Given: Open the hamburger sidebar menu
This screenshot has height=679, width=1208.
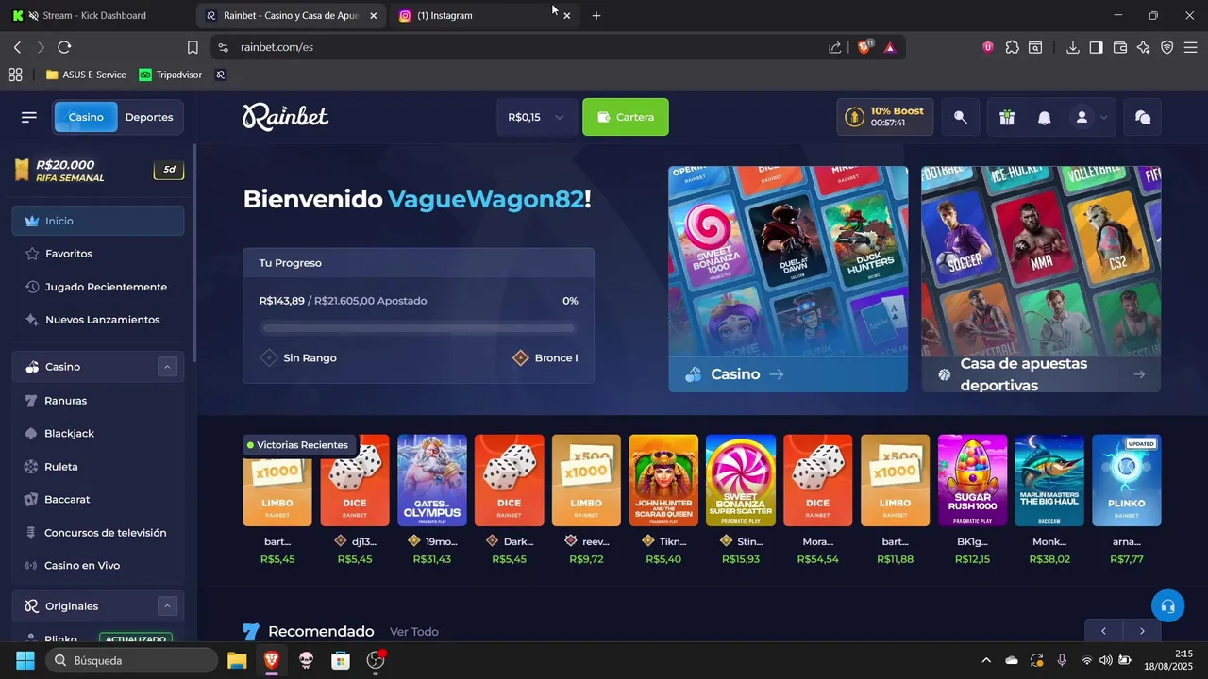Looking at the screenshot, I should click(29, 117).
